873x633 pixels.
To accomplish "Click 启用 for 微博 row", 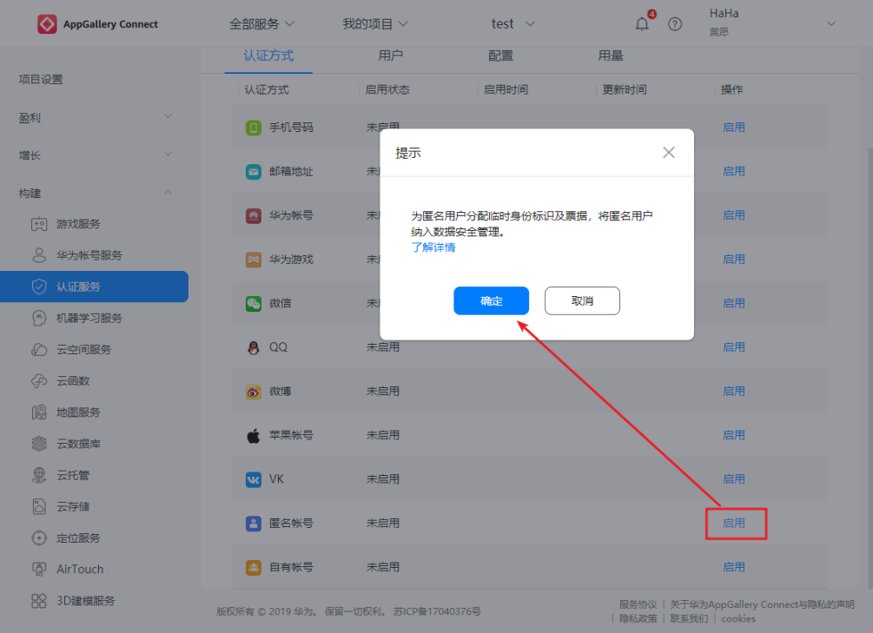I will pos(733,392).
